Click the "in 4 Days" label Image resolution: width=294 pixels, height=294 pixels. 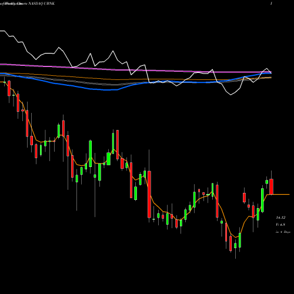coord(283,232)
